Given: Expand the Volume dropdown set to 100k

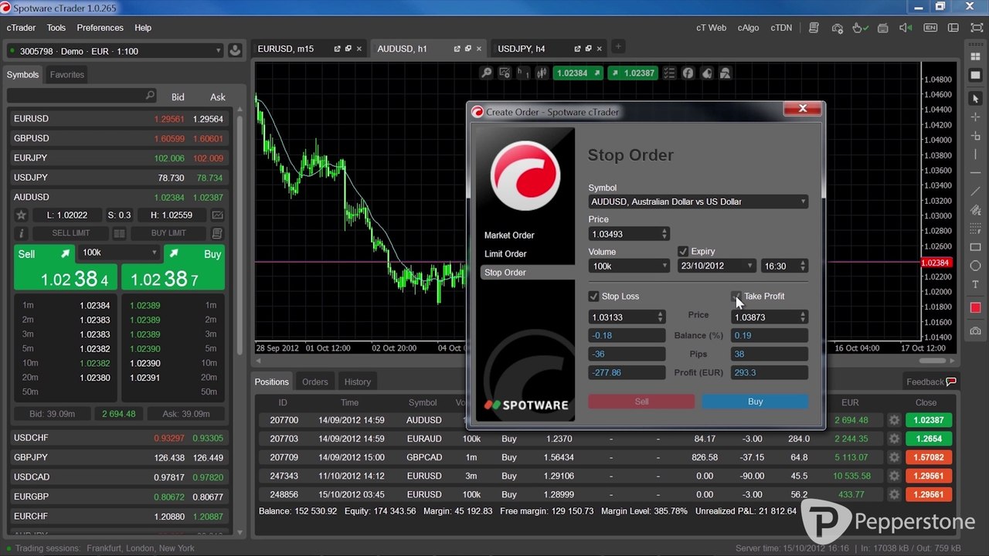Looking at the screenshot, I should coord(629,266).
